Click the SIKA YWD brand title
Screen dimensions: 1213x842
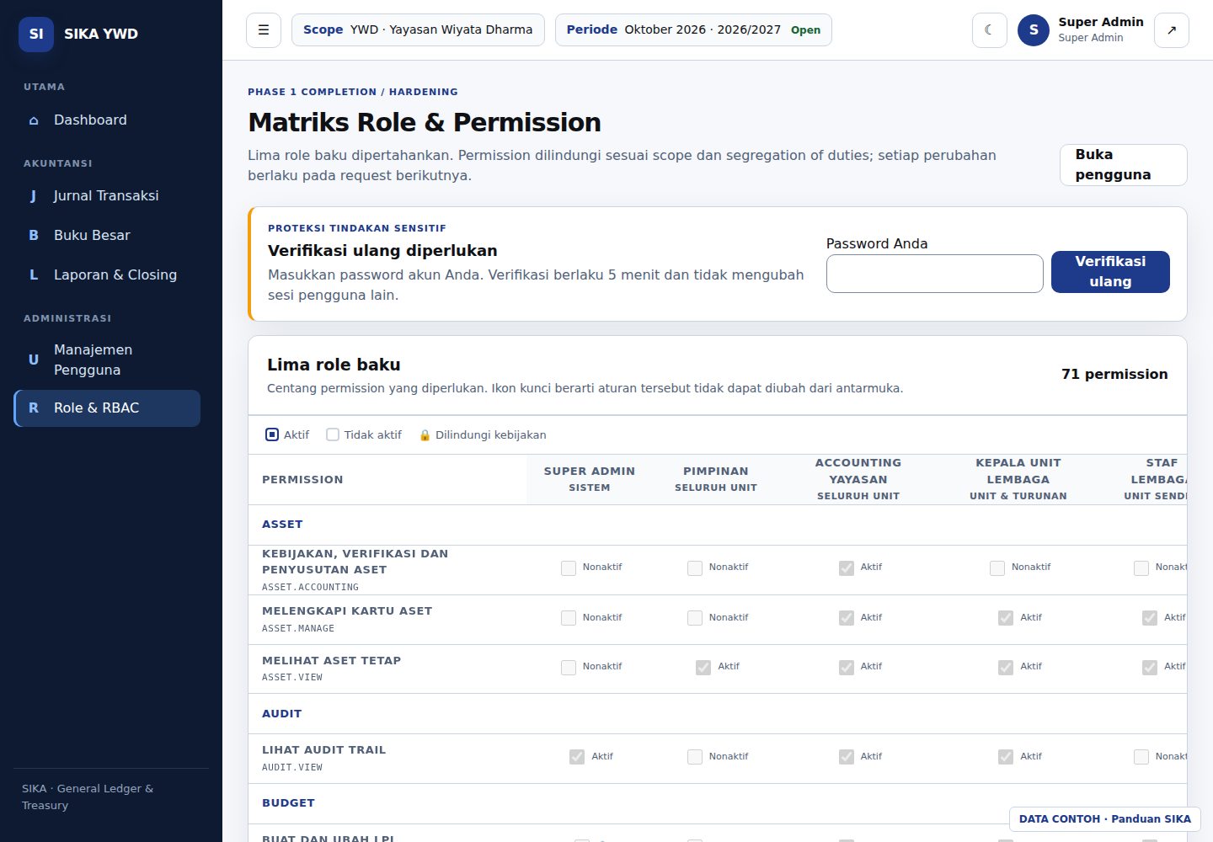[101, 35]
